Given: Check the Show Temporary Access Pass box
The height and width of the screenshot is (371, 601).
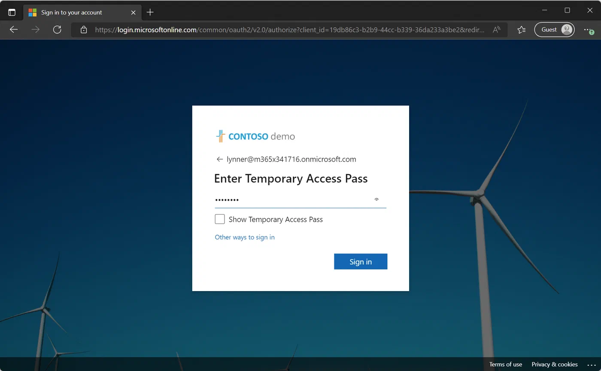Looking at the screenshot, I should tap(220, 219).
